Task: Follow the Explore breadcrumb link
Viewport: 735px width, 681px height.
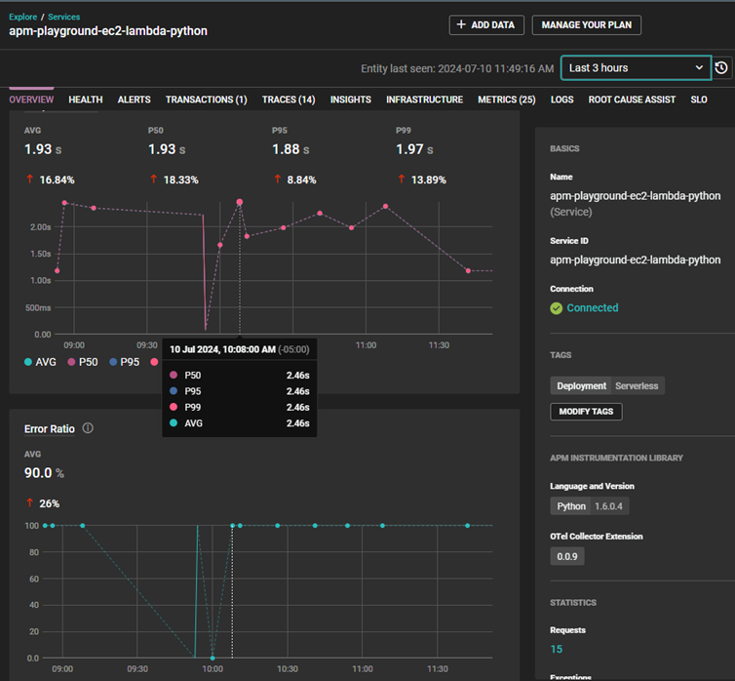Action: 23,17
